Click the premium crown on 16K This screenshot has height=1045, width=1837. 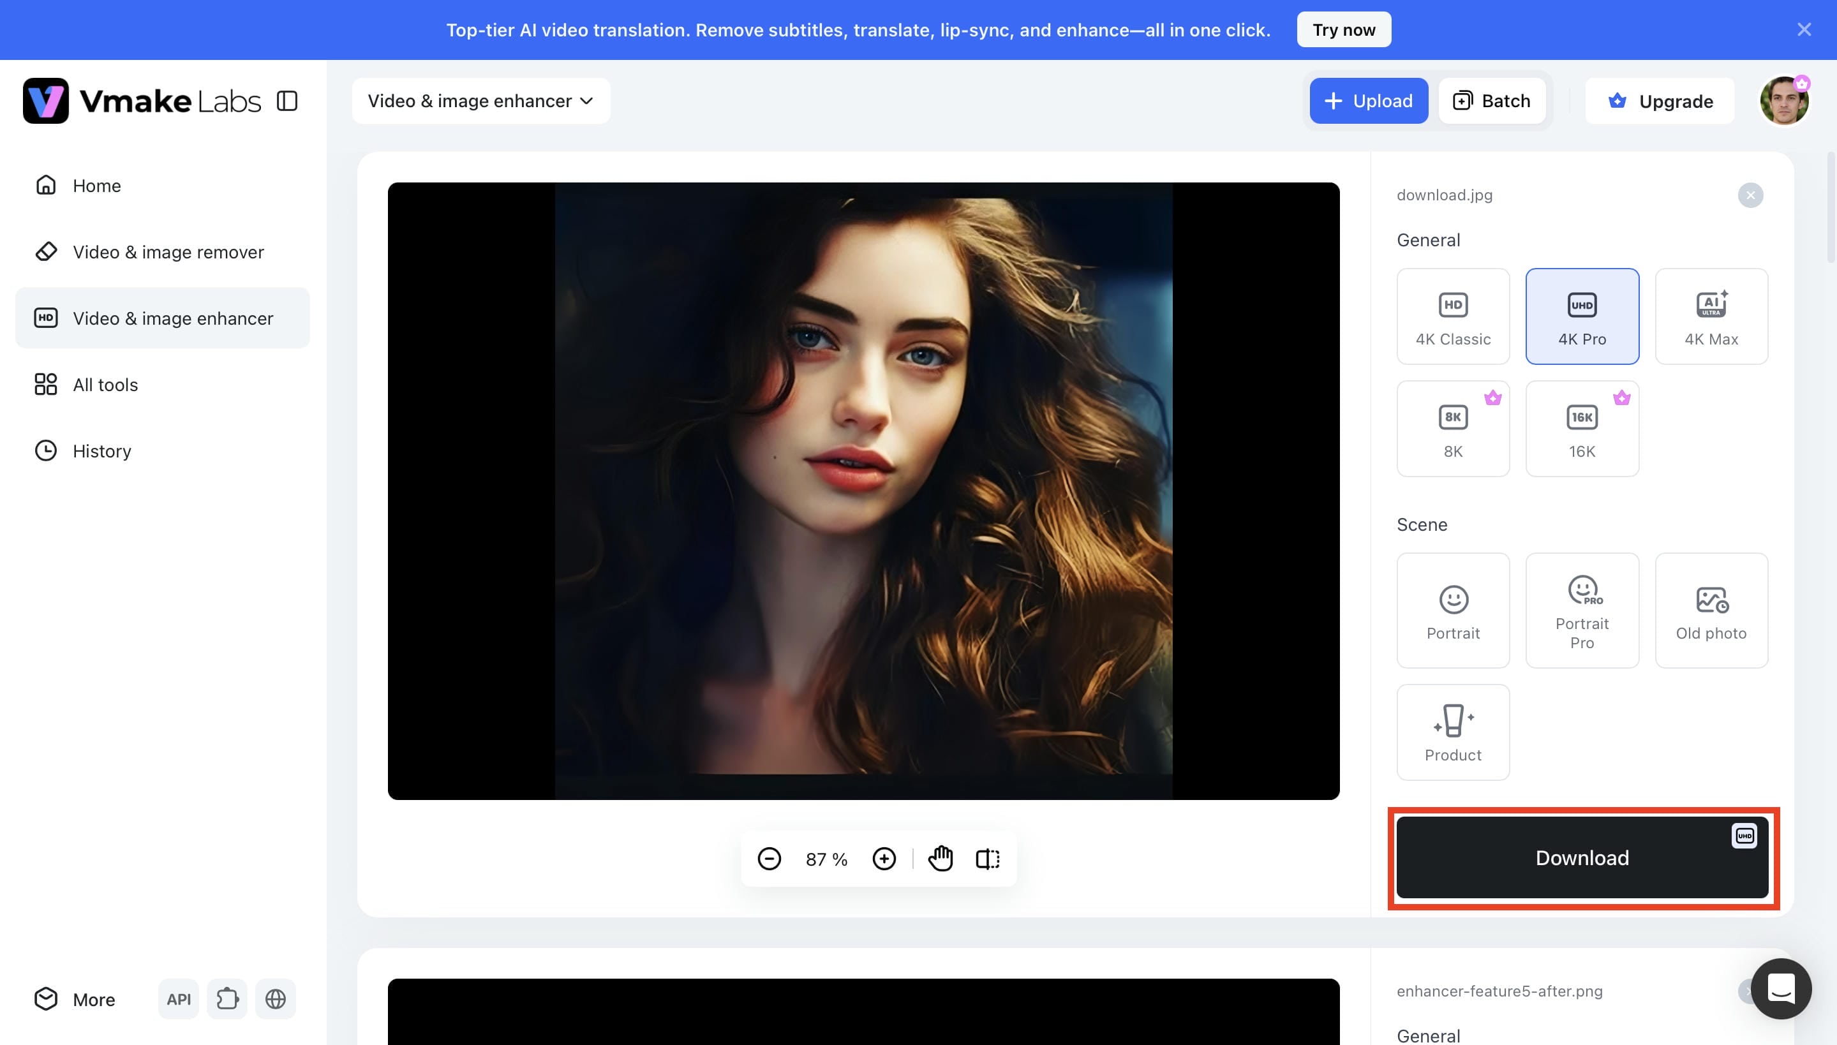1621,397
